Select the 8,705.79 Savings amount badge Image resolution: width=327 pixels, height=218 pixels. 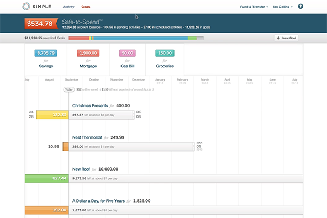(46, 53)
